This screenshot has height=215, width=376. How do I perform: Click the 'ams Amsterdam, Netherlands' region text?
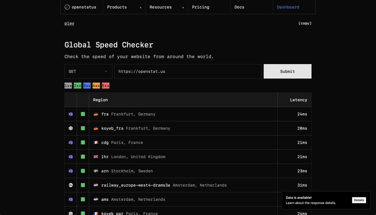[133, 199]
